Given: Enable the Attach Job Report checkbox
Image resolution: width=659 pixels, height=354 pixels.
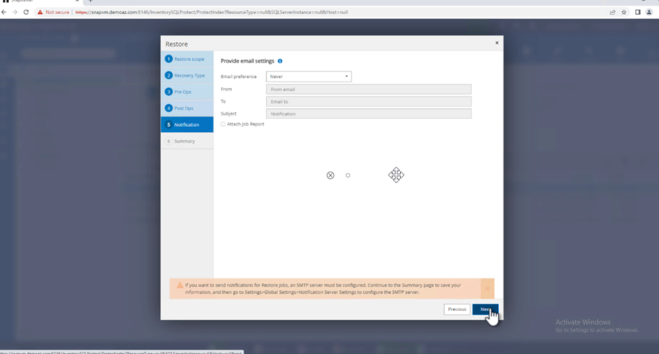Looking at the screenshot, I should pos(223,124).
